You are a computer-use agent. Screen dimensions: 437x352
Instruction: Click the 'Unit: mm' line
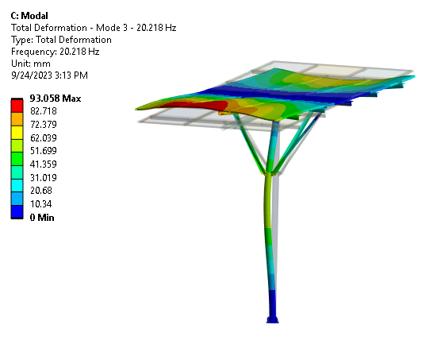click(x=31, y=64)
